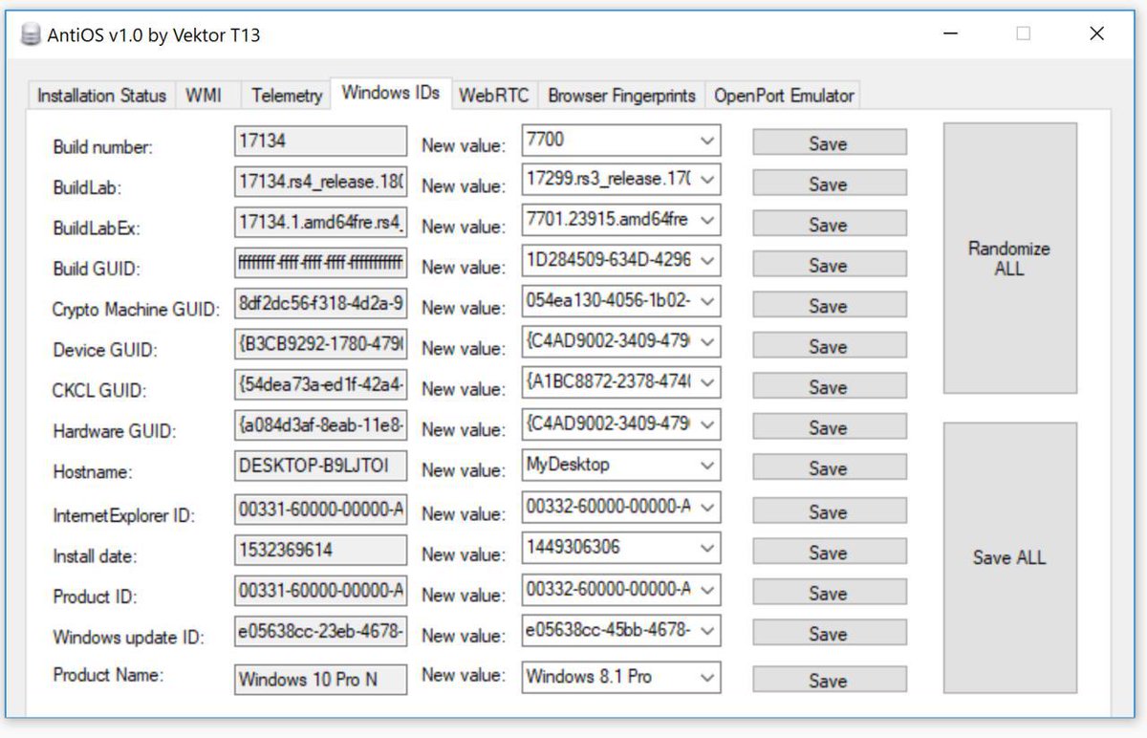Click Save for InternetExplorer ID row

tap(829, 511)
